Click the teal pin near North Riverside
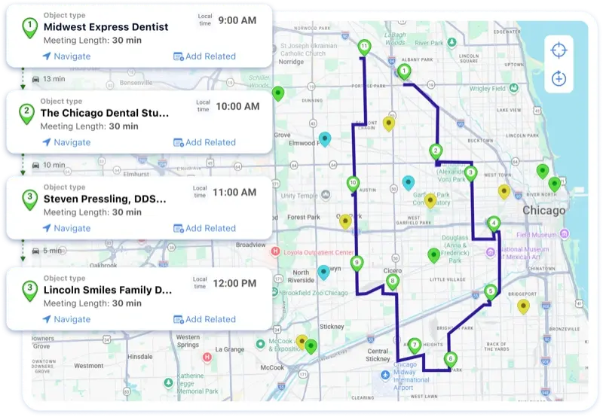The image size is (603, 417). (323, 272)
